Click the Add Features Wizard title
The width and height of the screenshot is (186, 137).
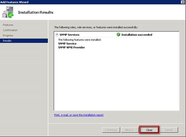[x=14, y=2]
